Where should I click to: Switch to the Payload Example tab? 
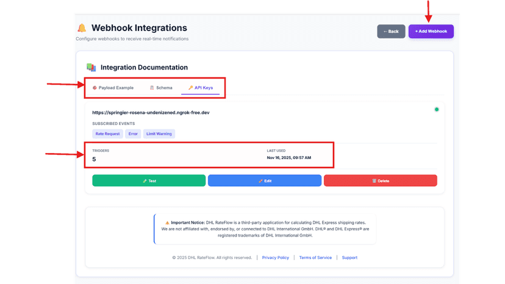(x=113, y=88)
